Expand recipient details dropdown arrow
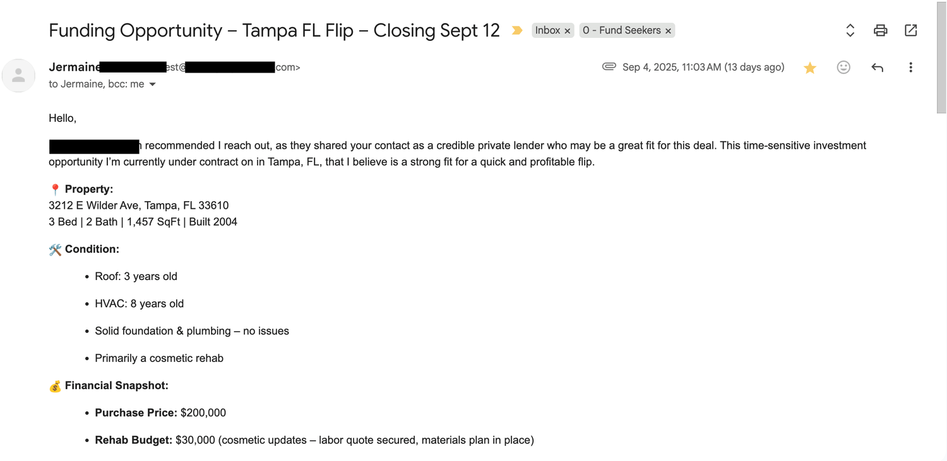947x461 pixels. tap(153, 85)
